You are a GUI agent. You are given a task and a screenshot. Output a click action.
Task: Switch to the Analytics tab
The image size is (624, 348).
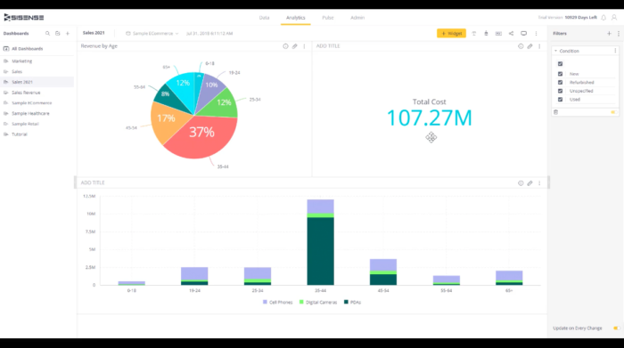coord(296,18)
